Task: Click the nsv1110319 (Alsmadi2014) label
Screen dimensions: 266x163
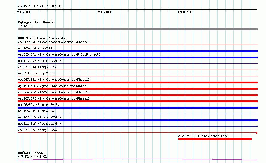Action: tap(39, 124)
